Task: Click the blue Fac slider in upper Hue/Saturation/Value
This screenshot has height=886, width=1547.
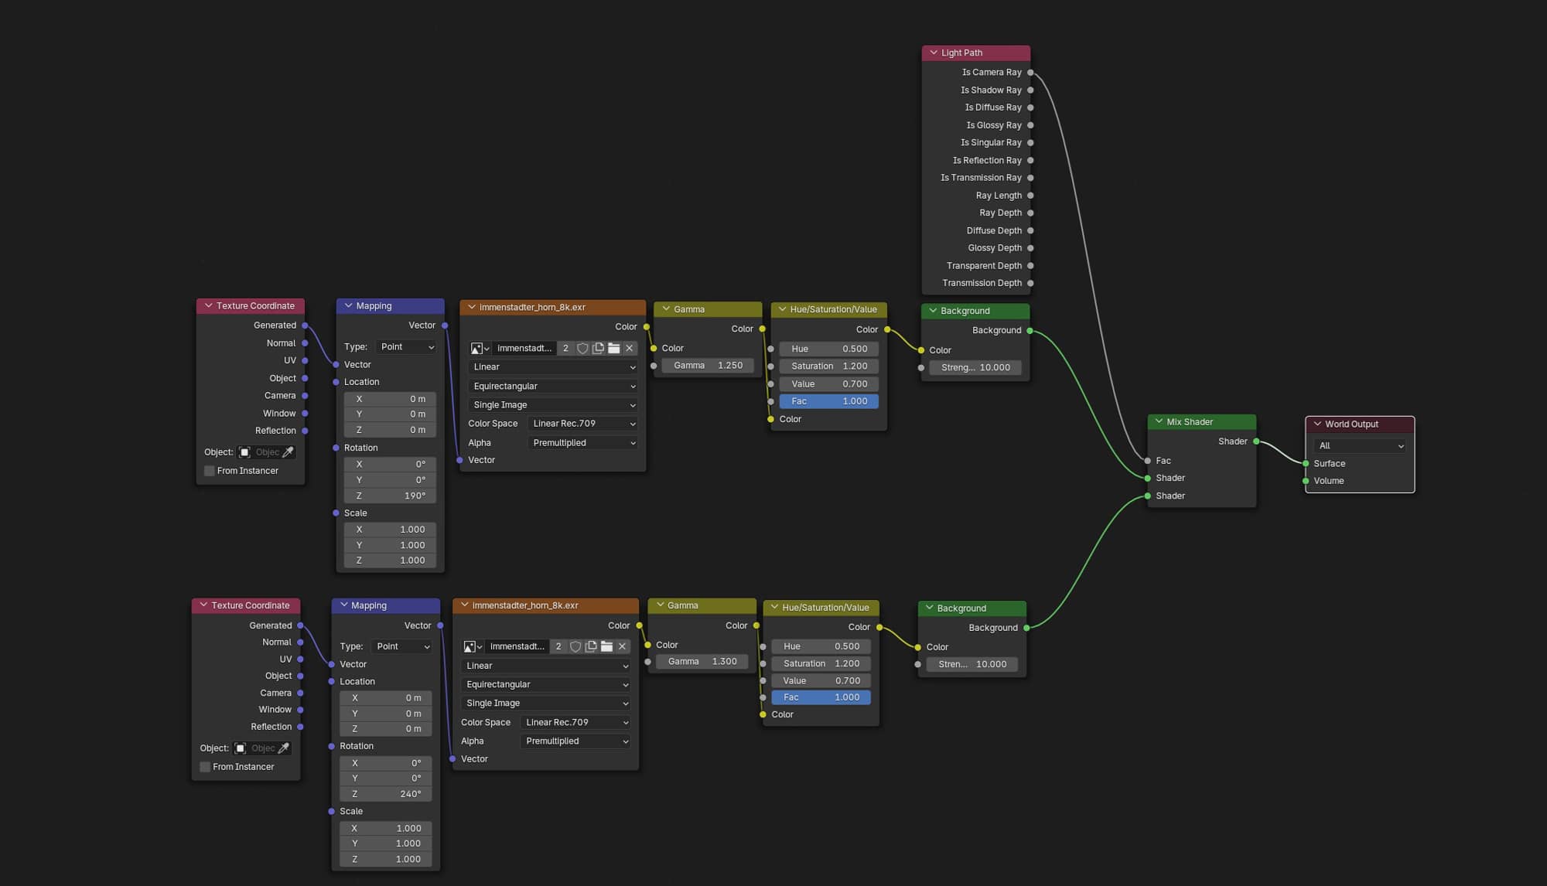Action: click(x=828, y=401)
